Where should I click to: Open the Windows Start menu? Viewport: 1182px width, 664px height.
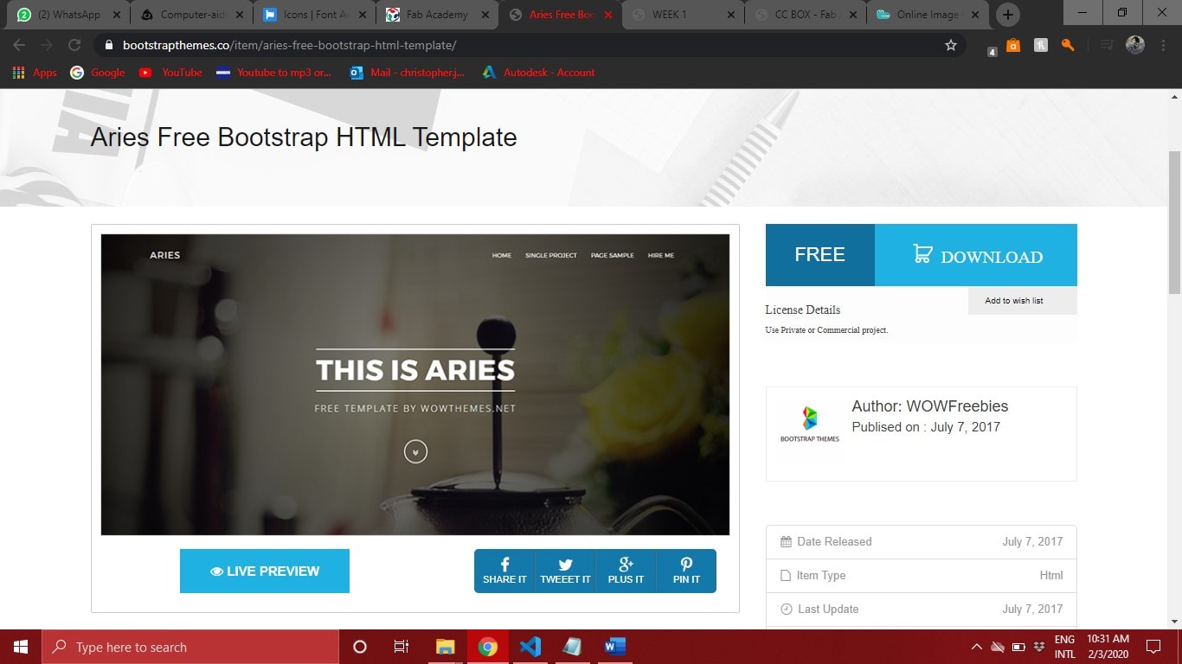(21, 647)
